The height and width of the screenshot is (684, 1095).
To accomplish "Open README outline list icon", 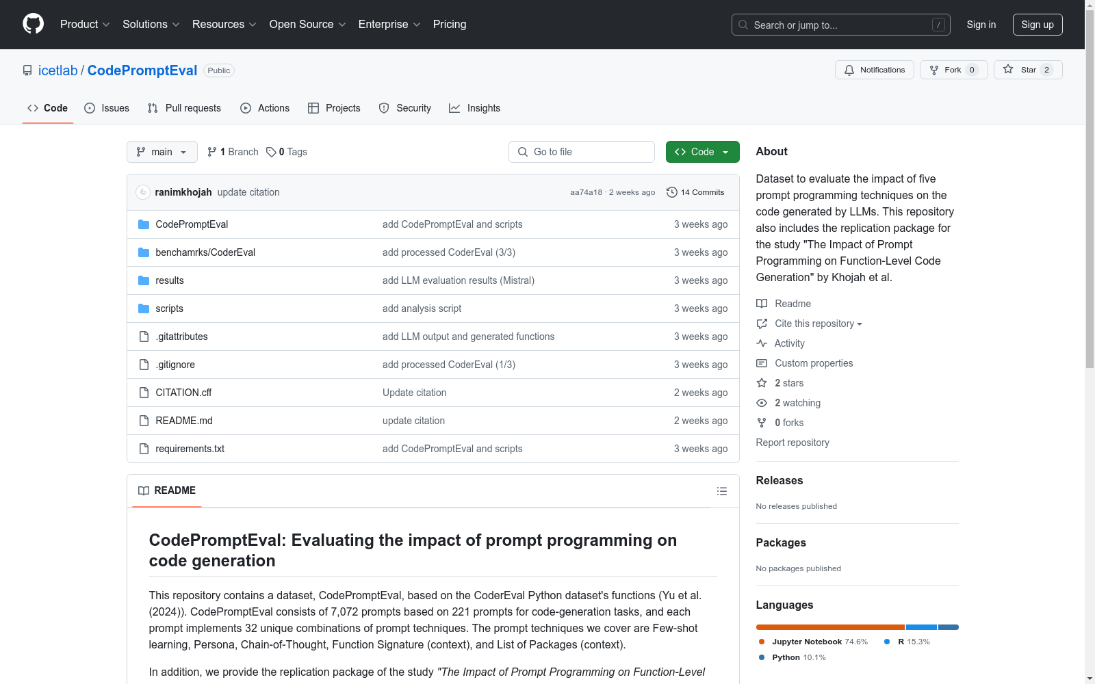I will pyautogui.click(x=722, y=491).
